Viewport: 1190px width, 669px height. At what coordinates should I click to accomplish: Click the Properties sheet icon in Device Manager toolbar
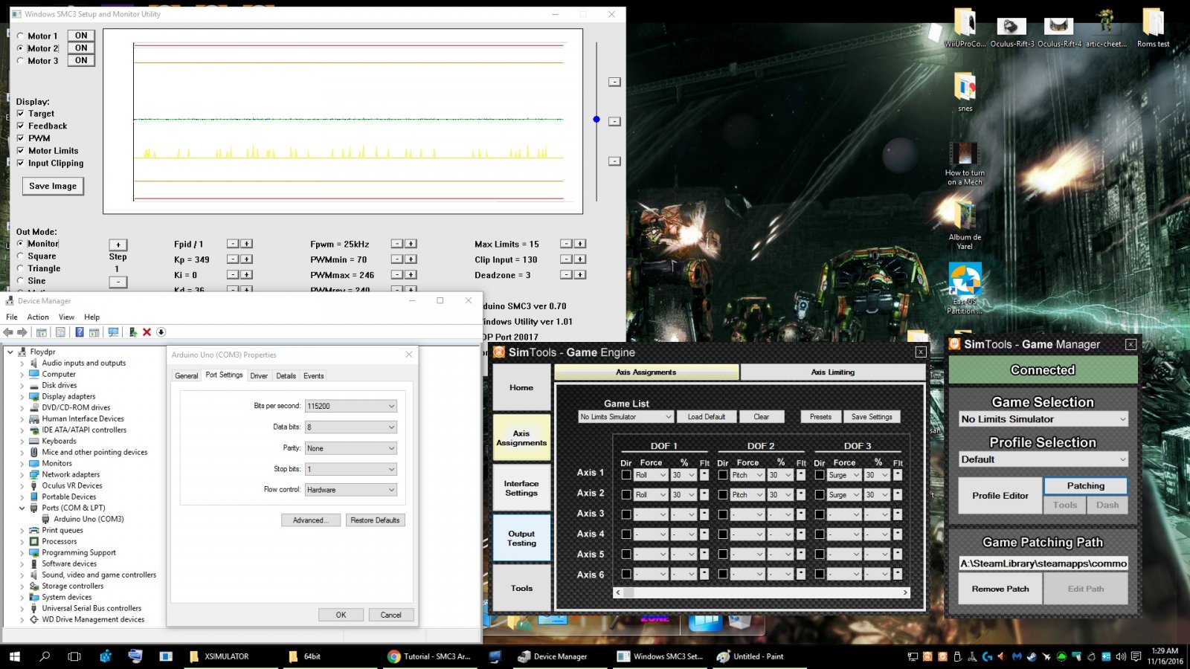point(60,332)
